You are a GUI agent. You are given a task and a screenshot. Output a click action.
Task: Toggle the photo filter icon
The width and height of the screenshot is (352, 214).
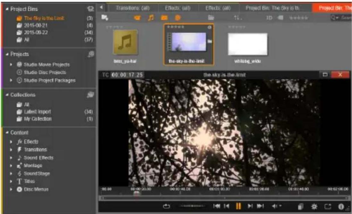[164, 18]
